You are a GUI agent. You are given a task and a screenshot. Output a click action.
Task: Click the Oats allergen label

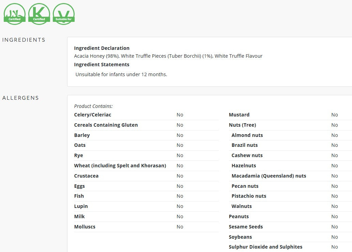click(x=80, y=145)
